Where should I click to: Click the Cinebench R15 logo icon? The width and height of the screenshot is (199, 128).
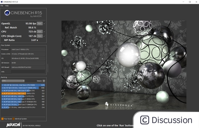click(x=7, y=13)
